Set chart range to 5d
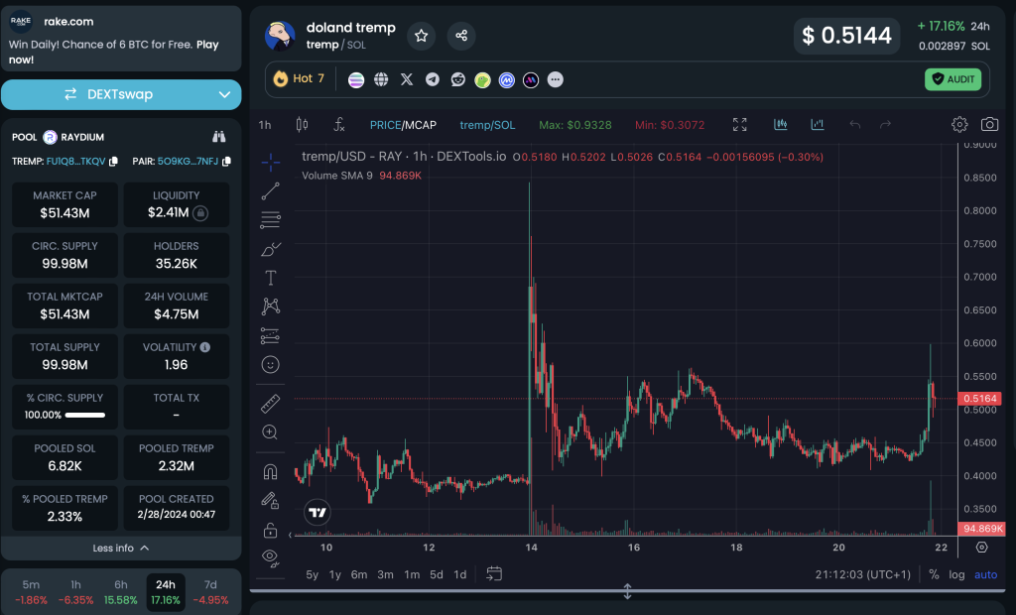 [437, 574]
